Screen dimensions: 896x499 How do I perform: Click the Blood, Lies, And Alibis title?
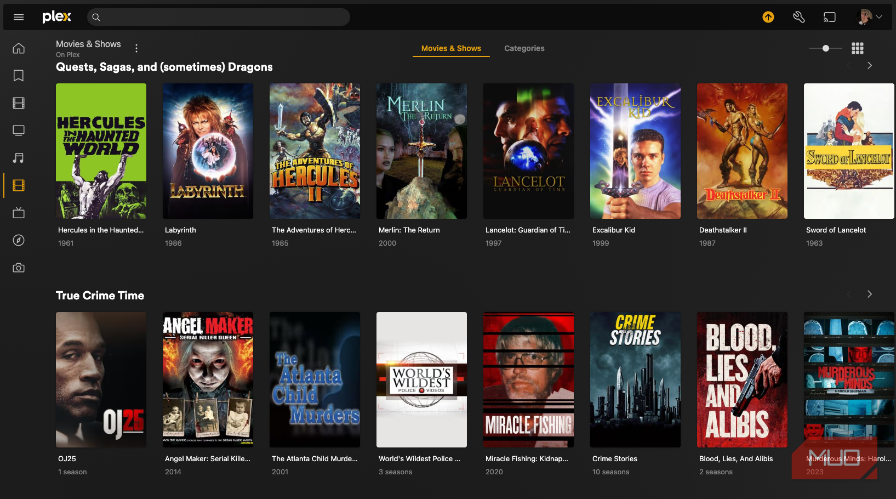point(736,459)
